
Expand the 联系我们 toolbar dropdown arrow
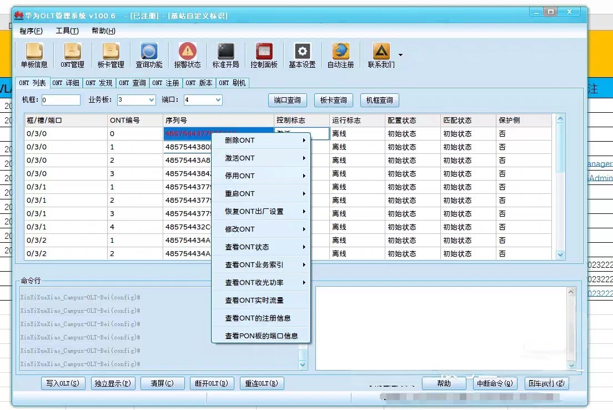[401, 55]
